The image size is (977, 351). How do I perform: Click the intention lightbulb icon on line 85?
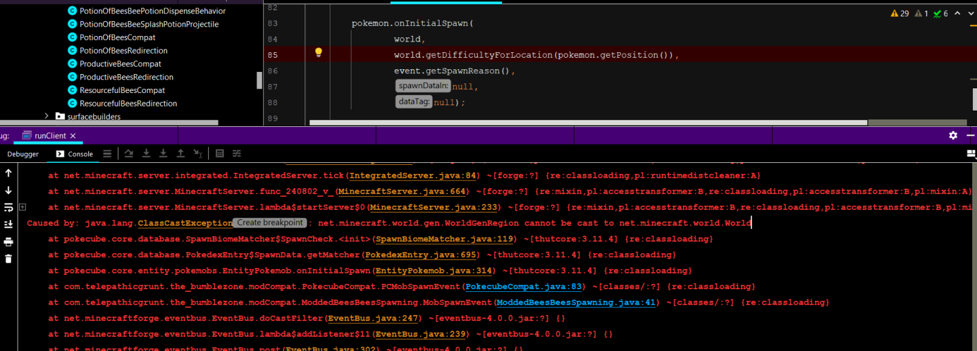pyautogui.click(x=318, y=52)
